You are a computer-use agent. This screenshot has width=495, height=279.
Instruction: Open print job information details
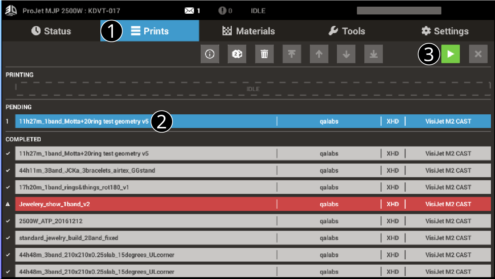[x=210, y=54]
